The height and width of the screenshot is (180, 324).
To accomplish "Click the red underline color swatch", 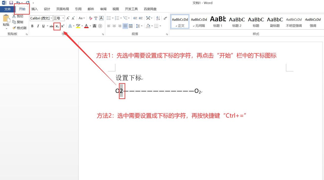I will pos(86,28).
